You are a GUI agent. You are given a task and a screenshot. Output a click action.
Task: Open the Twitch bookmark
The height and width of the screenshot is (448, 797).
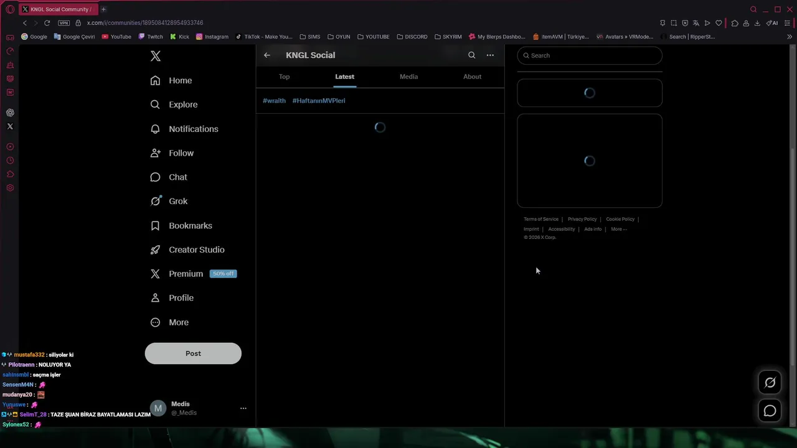151,37
